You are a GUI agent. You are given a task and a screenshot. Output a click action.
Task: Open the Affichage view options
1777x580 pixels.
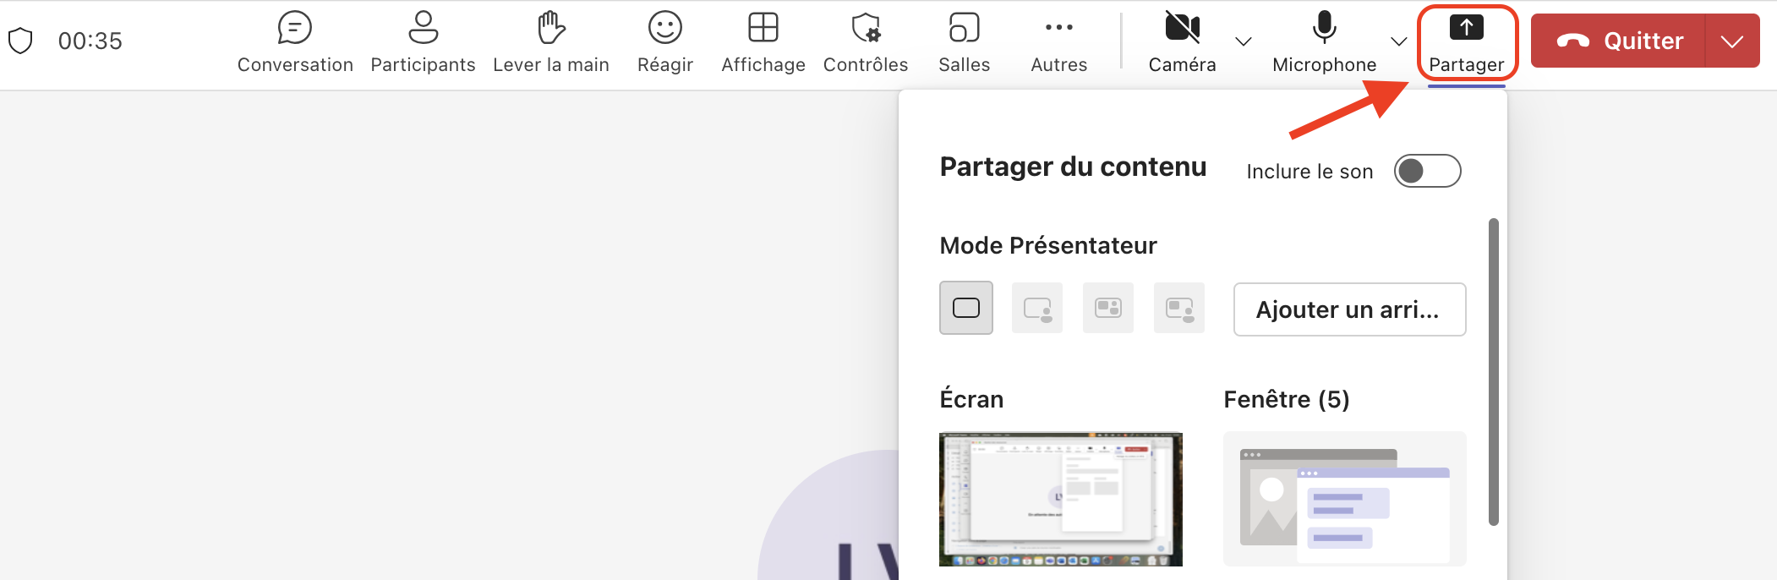pos(763,42)
